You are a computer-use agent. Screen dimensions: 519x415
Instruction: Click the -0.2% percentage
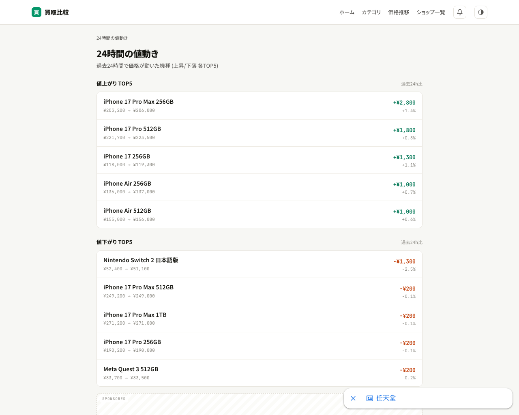click(x=409, y=378)
